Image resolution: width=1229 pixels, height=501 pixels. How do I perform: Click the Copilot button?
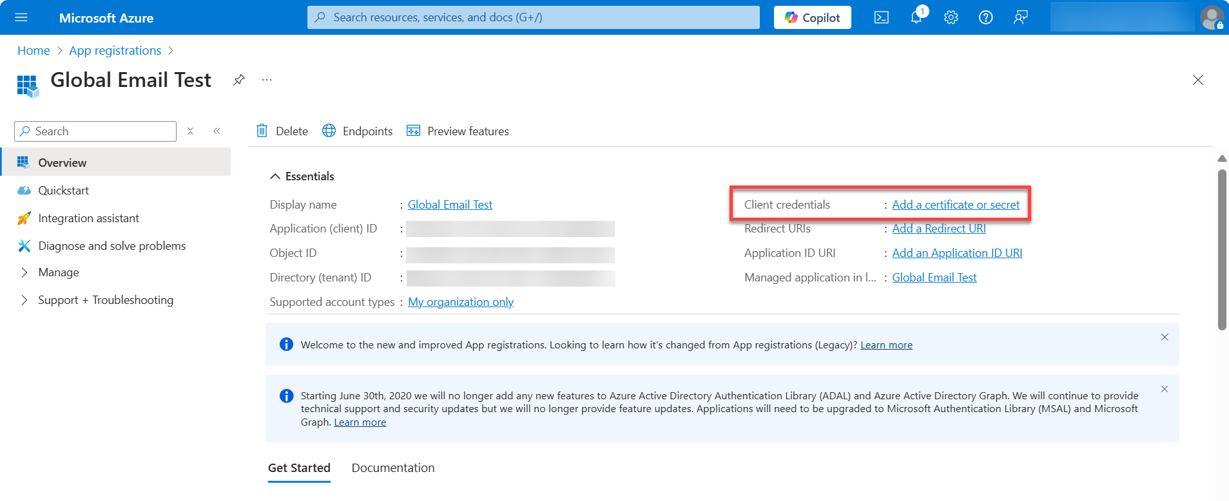(812, 17)
